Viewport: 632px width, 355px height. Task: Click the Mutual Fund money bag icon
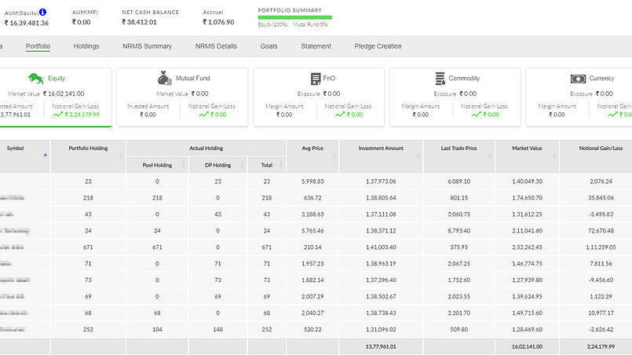(164, 79)
